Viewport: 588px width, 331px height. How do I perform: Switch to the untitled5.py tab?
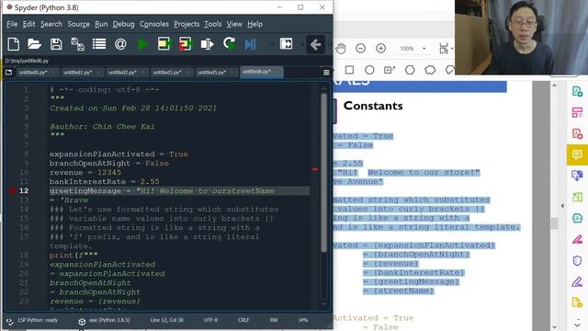tap(216, 73)
